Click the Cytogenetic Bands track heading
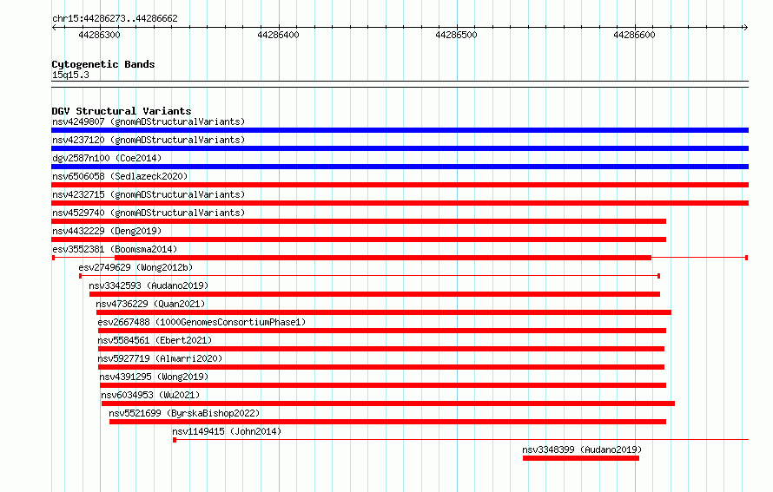Viewport: 773px width, 492px height. click(x=103, y=64)
